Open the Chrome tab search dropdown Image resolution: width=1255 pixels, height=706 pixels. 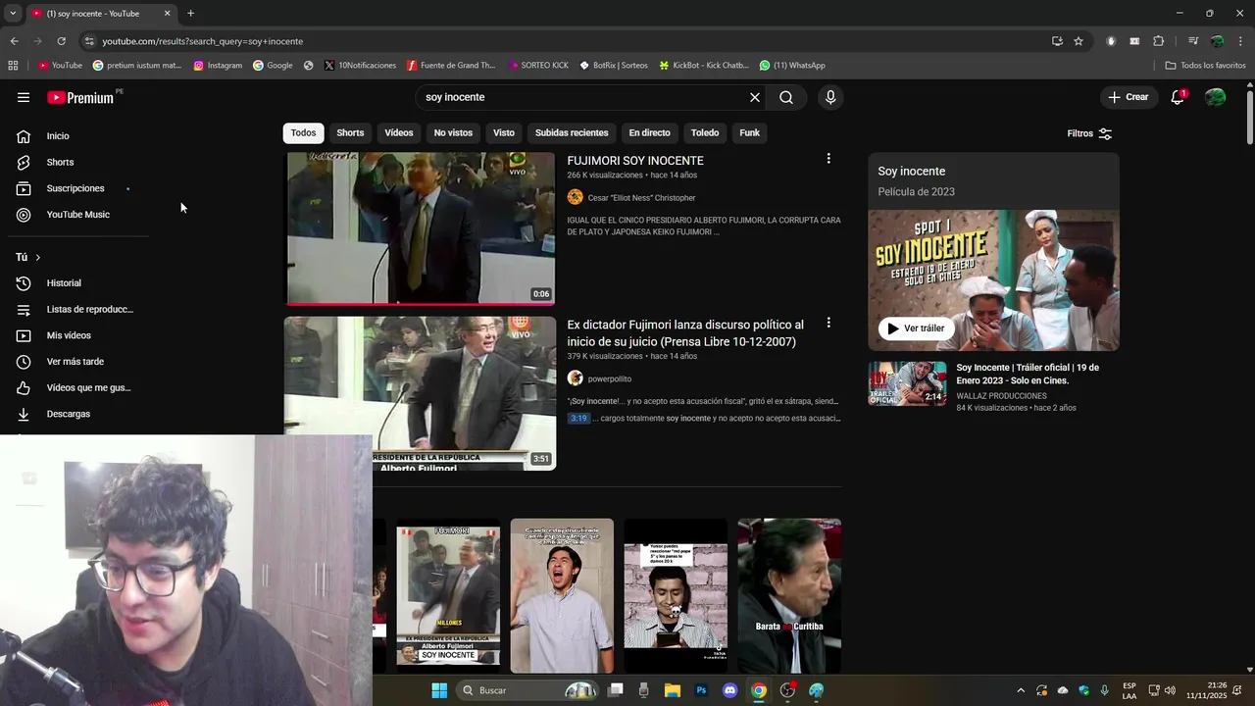pyautogui.click(x=13, y=14)
